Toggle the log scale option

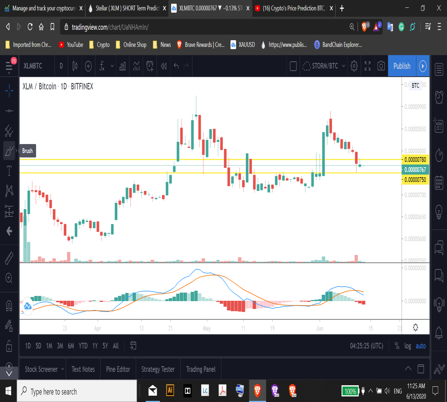point(408,346)
